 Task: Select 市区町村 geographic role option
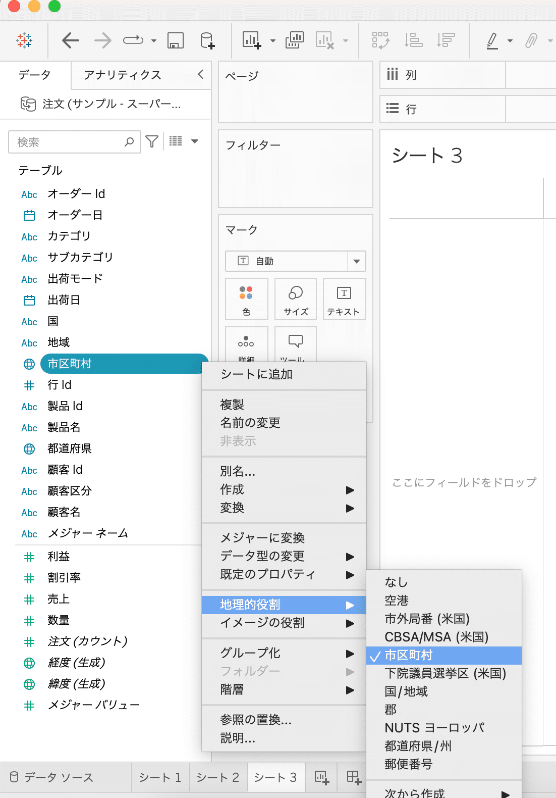(444, 655)
